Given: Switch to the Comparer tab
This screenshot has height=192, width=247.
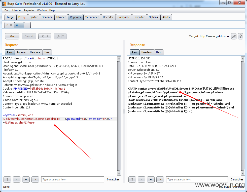Looking at the screenshot, I should coord(123,17).
